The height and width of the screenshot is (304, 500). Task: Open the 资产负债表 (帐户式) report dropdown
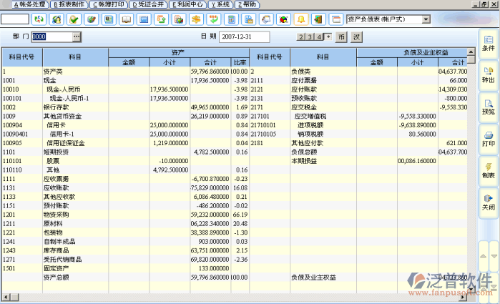[x=426, y=19]
